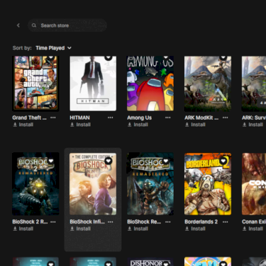Toggle favorite heart on BioShock Remastered
This screenshot has height=266, width=266.
click(166, 161)
